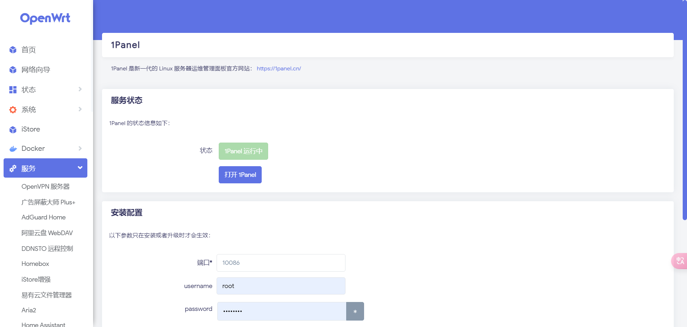This screenshot has height=327, width=687.
Task: Open 广告屏蔽大师 Plus+ submenu item
Action: pyautogui.click(x=48, y=202)
